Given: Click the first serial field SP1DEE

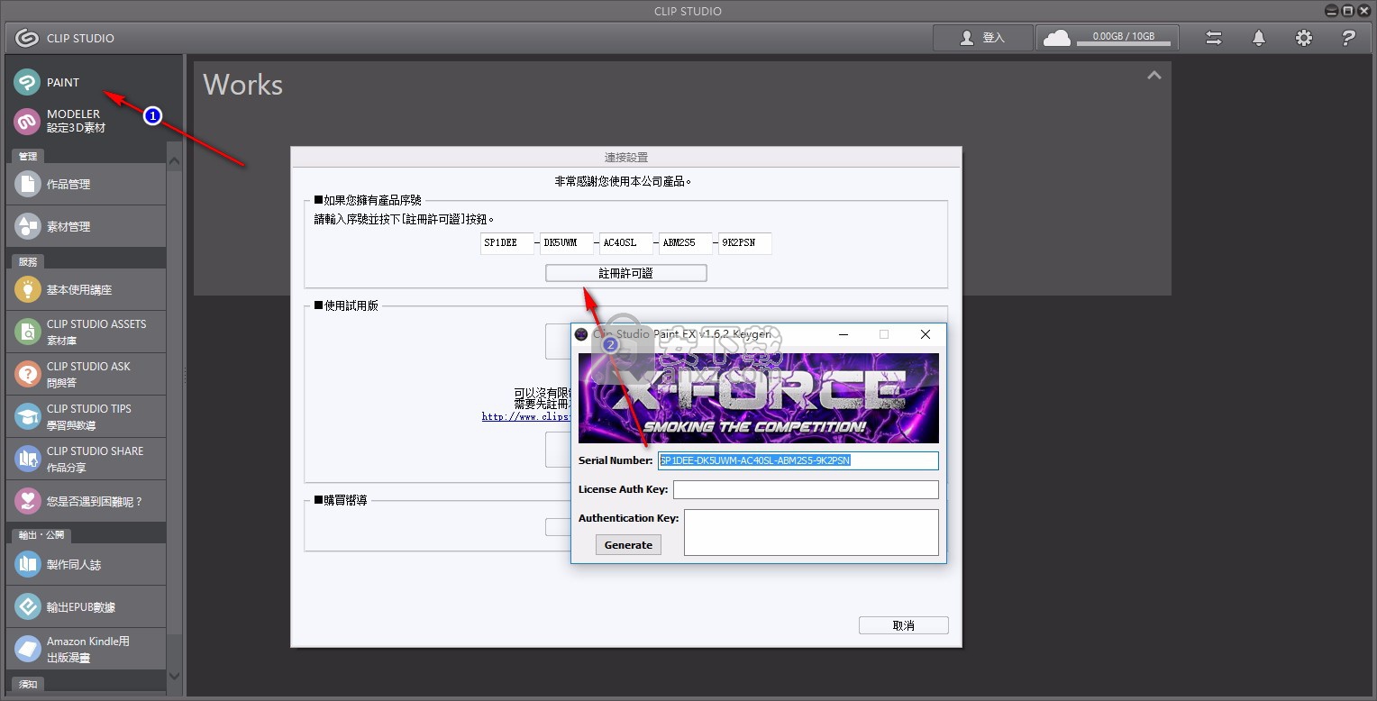Looking at the screenshot, I should (x=507, y=243).
